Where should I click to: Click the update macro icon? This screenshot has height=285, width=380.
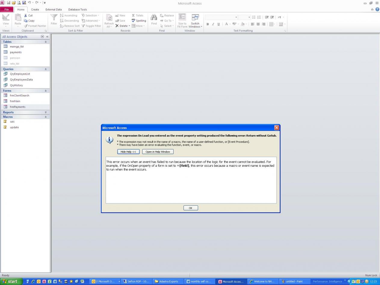[x=5, y=127]
